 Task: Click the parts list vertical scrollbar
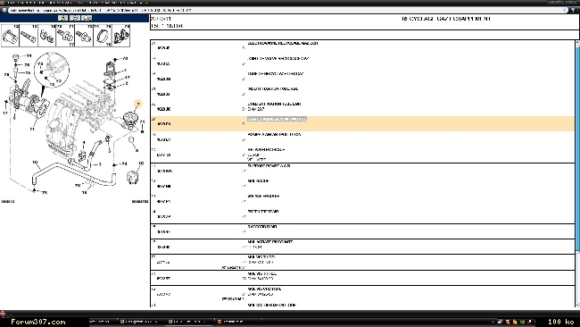pyautogui.click(x=577, y=174)
